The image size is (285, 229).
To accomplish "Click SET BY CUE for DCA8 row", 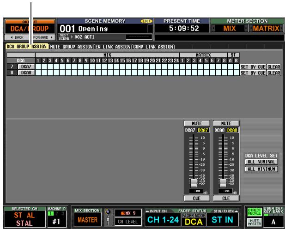I will coord(253,73).
